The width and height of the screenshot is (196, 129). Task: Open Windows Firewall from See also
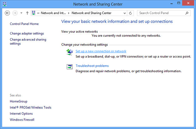pos(22,120)
